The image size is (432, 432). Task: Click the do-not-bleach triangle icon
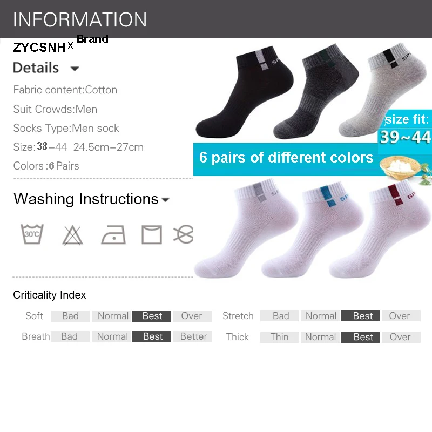(72, 235)
